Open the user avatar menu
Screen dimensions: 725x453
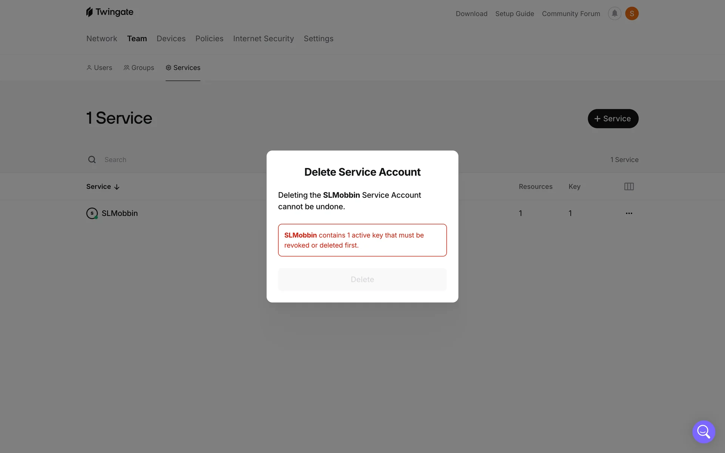632,14
